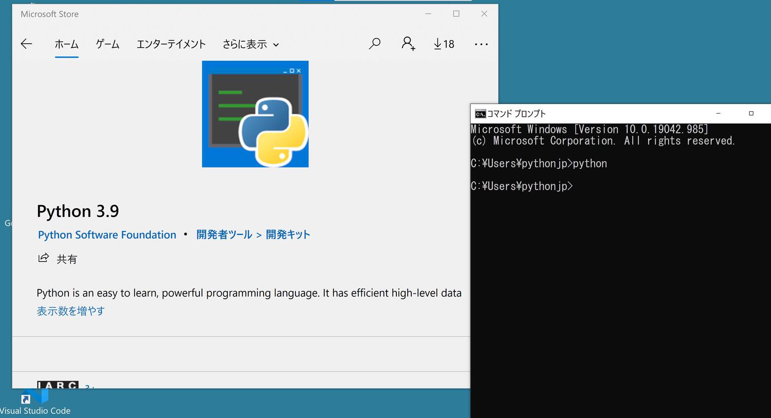Screen dimensions: 771x418
Task: Open the 開発キット subcategory link
Action: pyautogui.click(x=288, y=235)
